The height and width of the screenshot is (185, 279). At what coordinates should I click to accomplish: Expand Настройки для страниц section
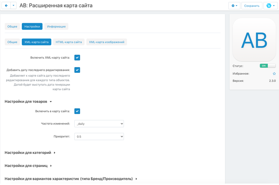[28, 166]
